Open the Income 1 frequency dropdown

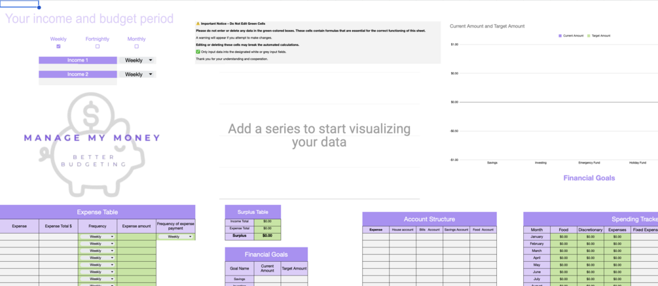tap(151, 60)
